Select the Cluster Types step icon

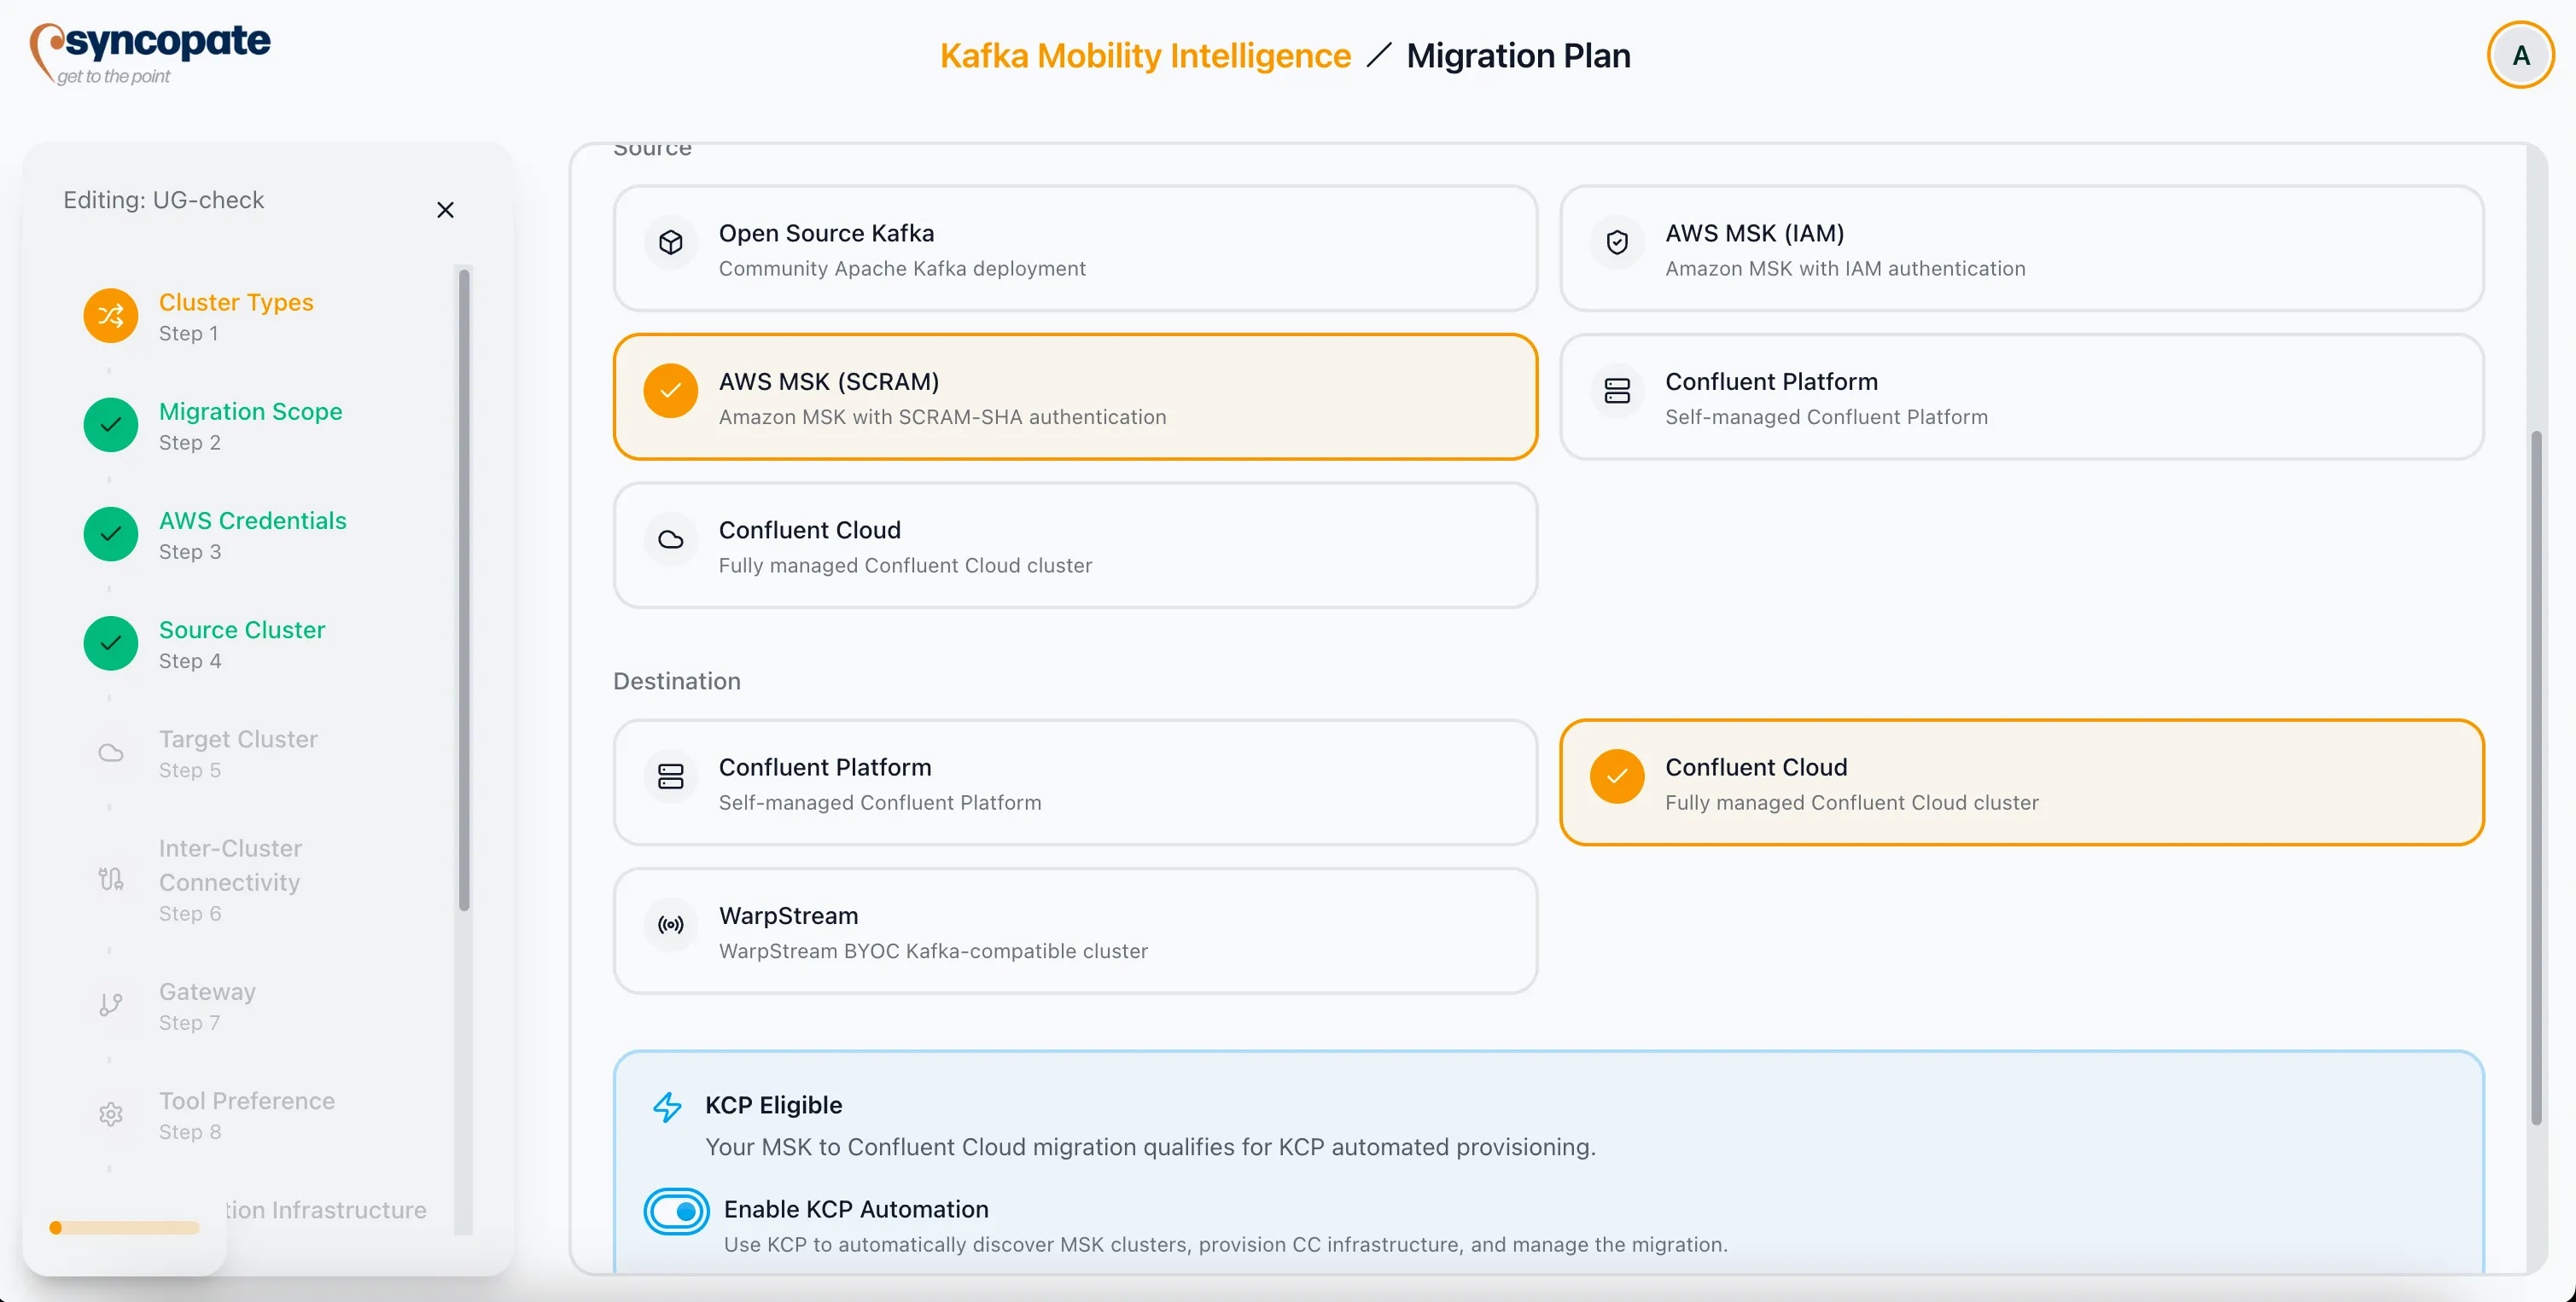110,315
